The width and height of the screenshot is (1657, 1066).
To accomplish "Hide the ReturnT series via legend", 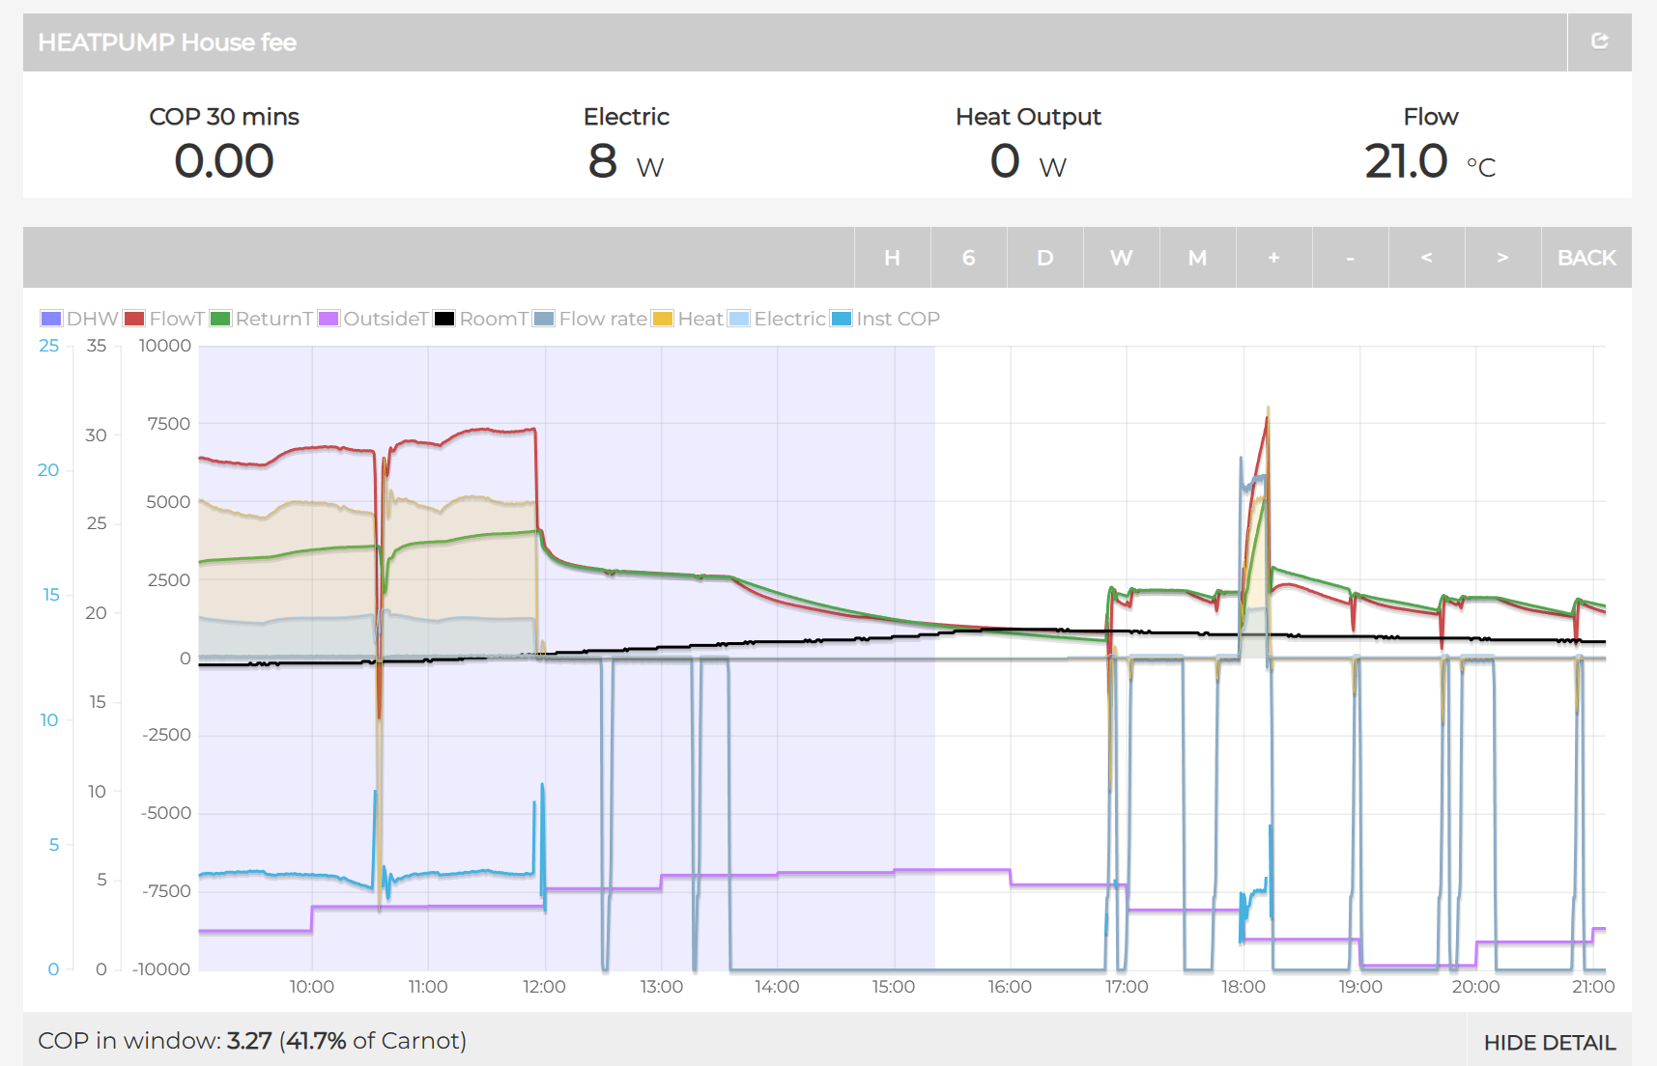I will pyautogui.click(x=262, y=319).
